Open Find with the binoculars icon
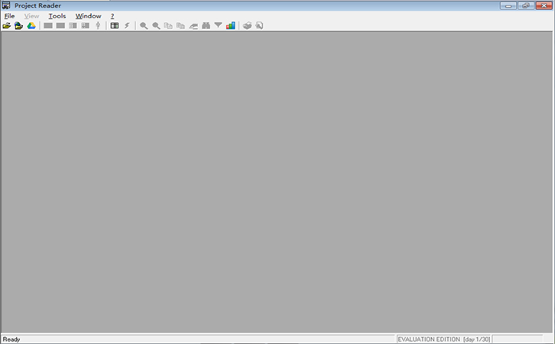Image resolution: width=555 pixels, height=344 pixels. point(206,25)
